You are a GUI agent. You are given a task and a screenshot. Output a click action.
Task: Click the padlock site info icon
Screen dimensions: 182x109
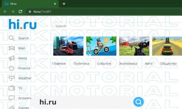(30, 11)
